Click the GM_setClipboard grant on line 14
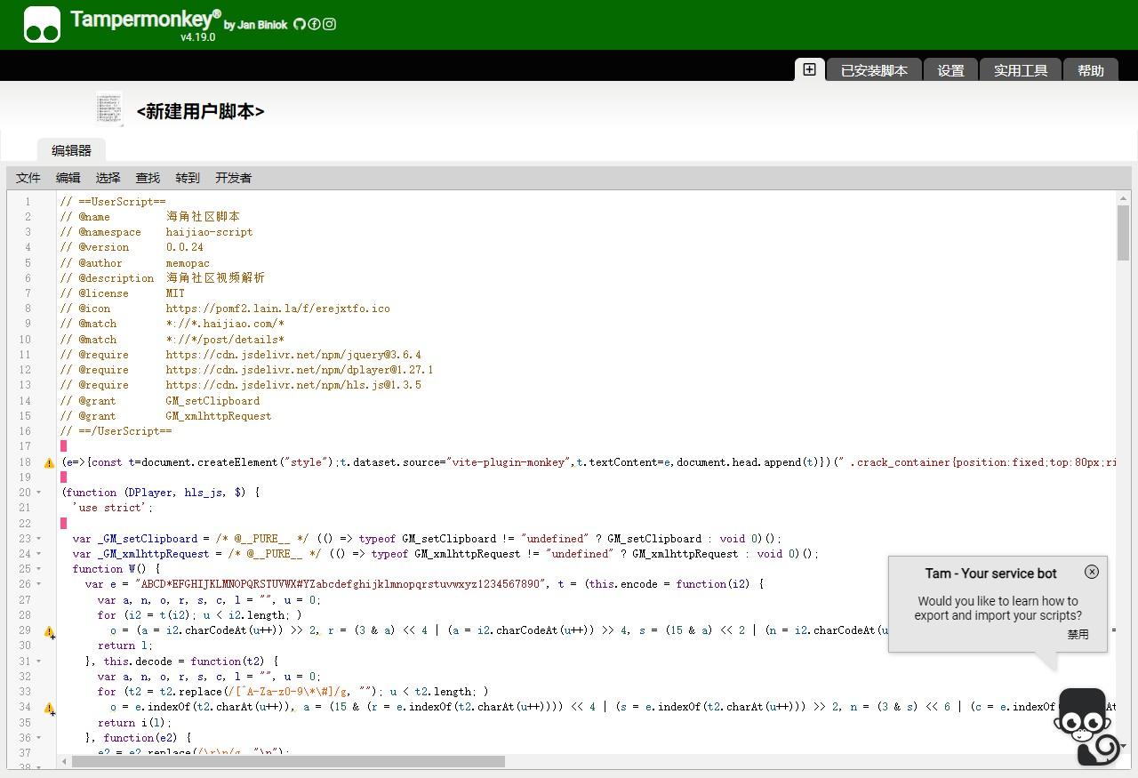Image resolution: width=1138 pixels, height=778 pixels. tap(212, 401)
